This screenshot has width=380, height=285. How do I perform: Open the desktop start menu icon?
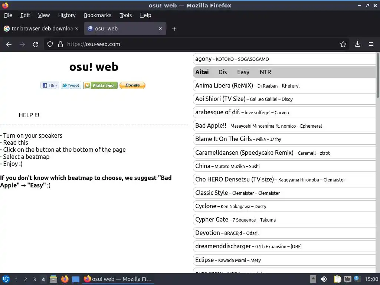[x=6, y=279]
